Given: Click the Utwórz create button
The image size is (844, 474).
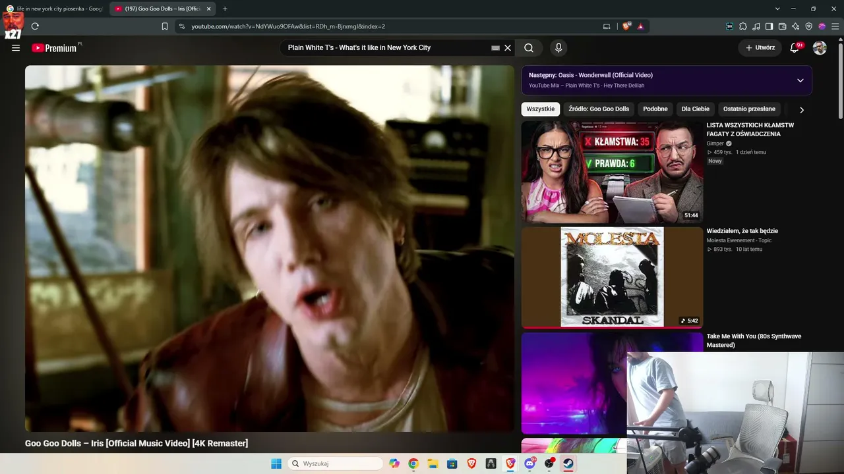Looking at the screenshot, I should [760, 48].
